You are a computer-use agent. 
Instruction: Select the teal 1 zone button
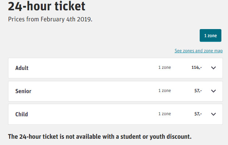click(x=210, y=36)
